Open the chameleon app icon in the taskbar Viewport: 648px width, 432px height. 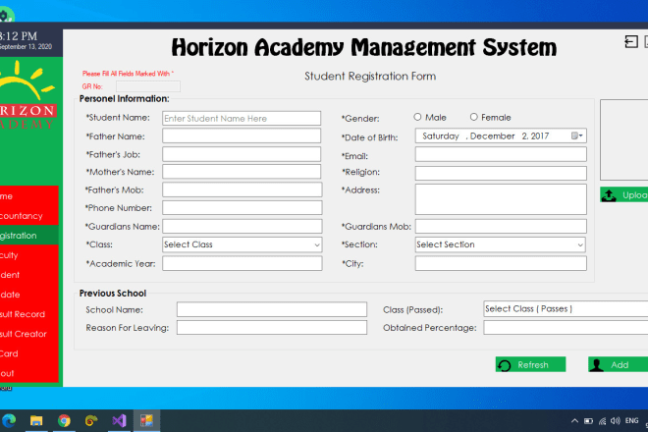91,421
